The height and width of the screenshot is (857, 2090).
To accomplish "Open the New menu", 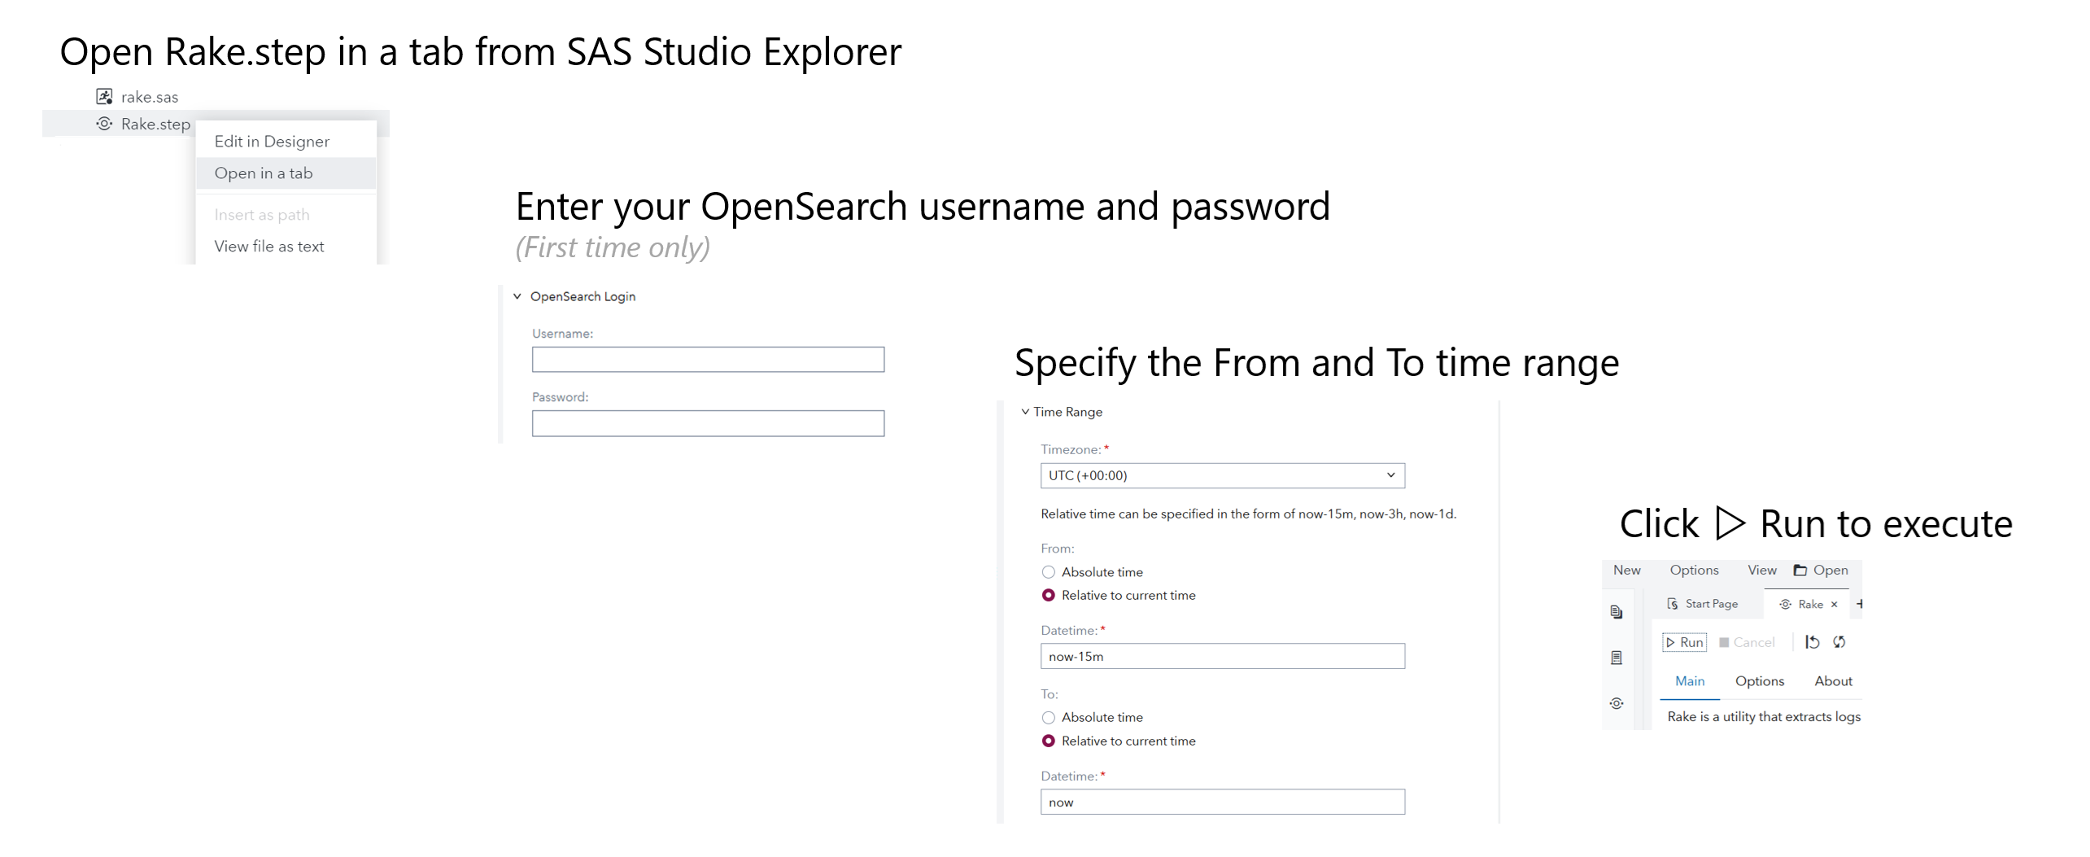I will (1626, 570).
